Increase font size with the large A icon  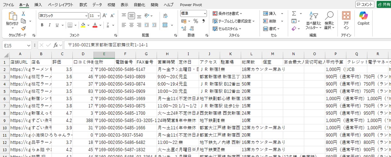[105, 15]
